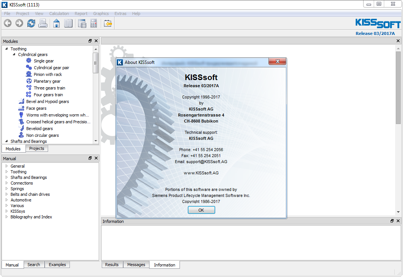Click OK in About KISSsoft dialog
This screenshot has width=403, height=277.
201,210
